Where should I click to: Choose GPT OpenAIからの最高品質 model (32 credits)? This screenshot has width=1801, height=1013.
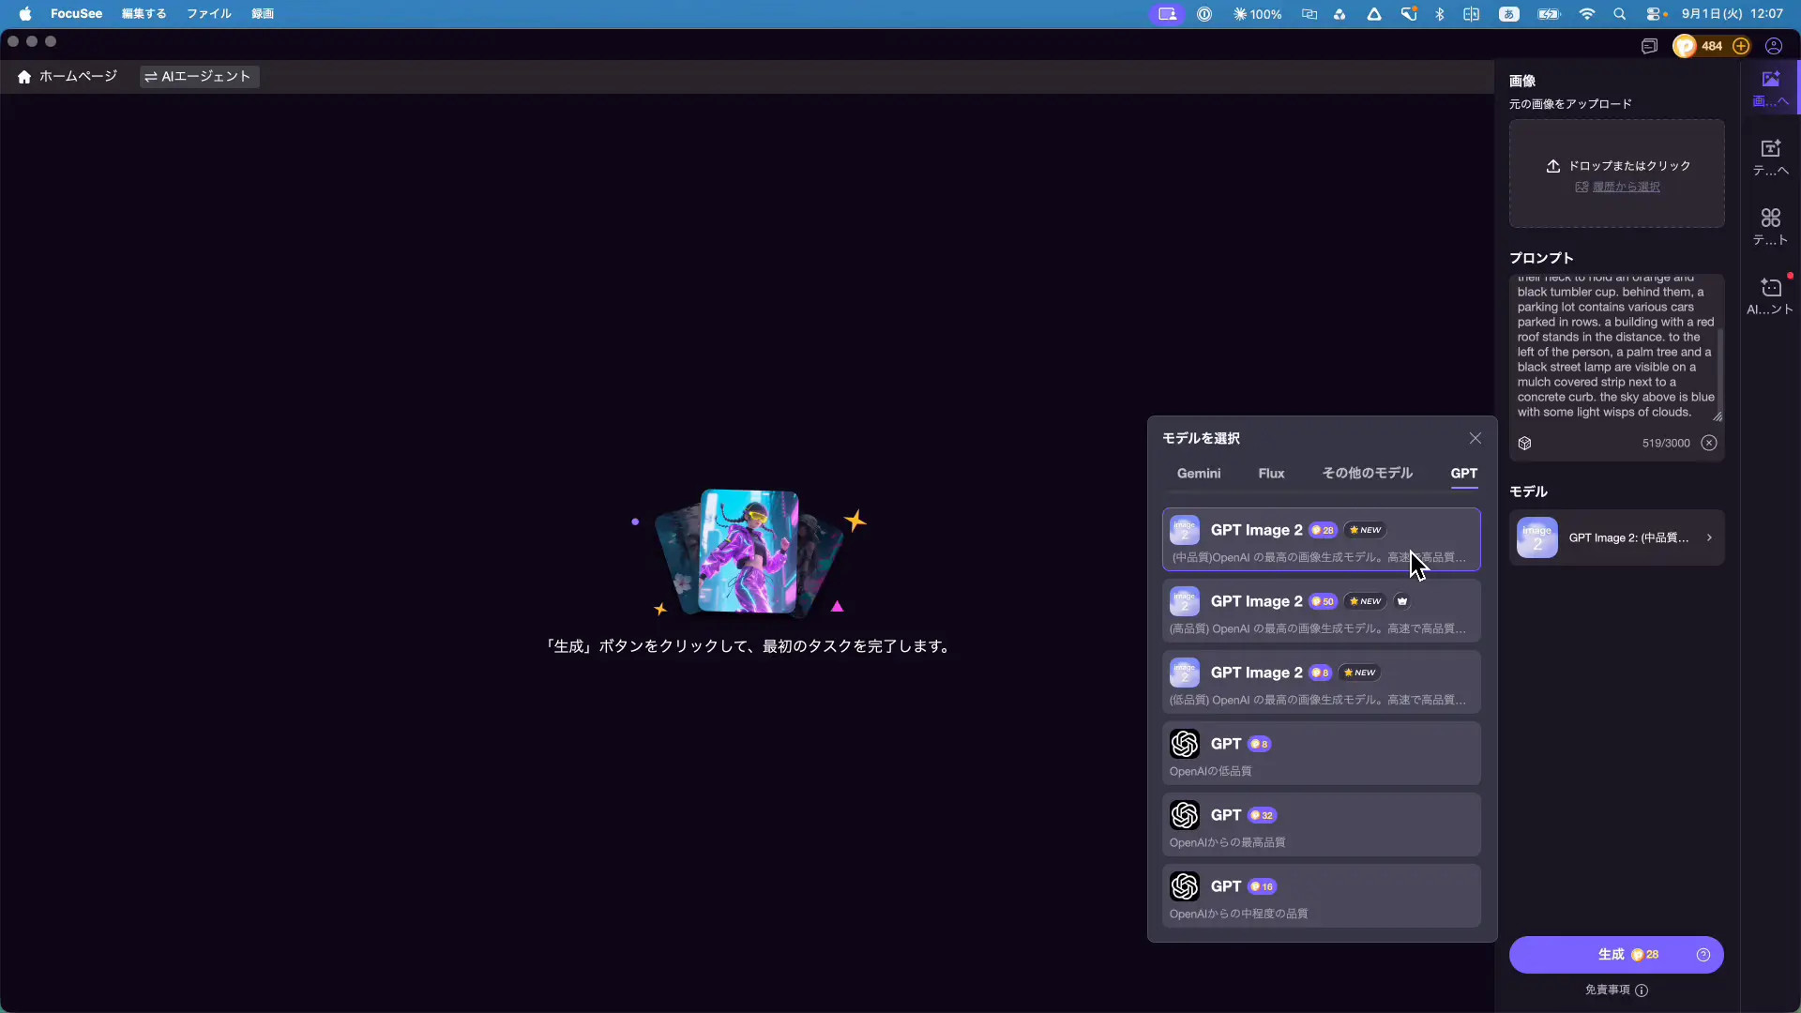point(1322,824)
